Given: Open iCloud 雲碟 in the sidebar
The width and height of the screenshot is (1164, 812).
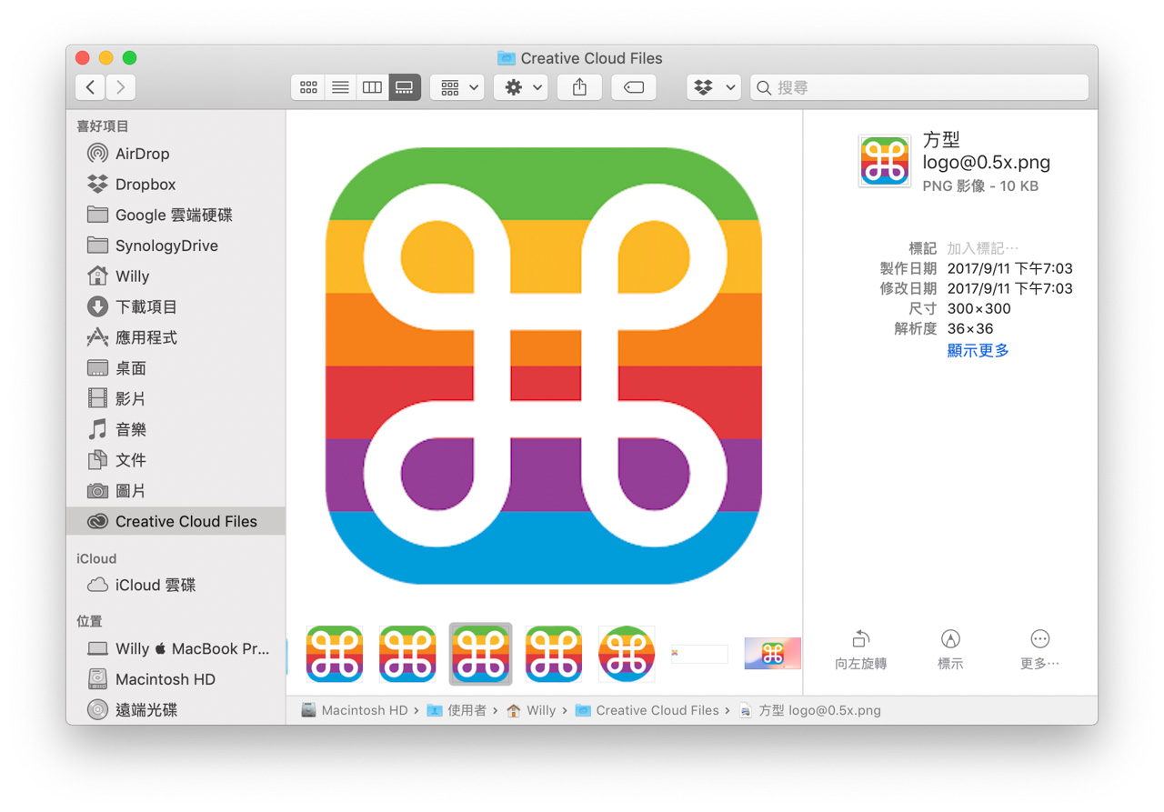Looking at the screenshot, I should click(176, 585).
